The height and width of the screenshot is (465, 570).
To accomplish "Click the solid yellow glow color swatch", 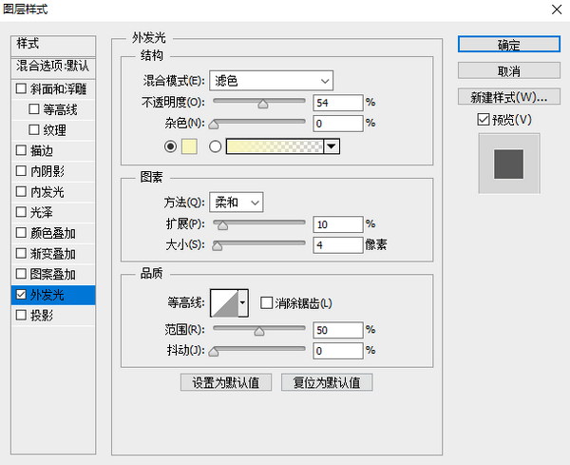I will (188, 146).
